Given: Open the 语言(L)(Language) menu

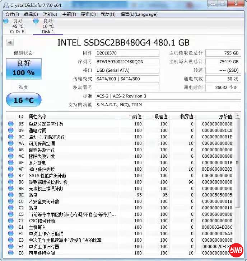Looking at the screenshot, I should pyautogui.click(x=139, y=14).
